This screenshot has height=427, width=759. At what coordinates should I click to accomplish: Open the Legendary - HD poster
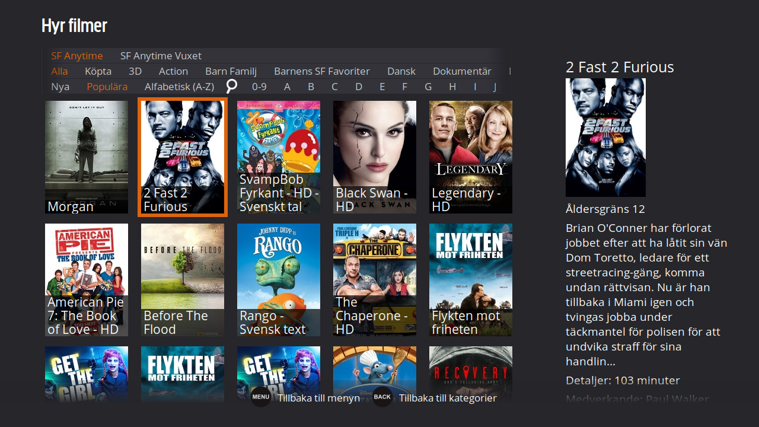coord(471,157)
